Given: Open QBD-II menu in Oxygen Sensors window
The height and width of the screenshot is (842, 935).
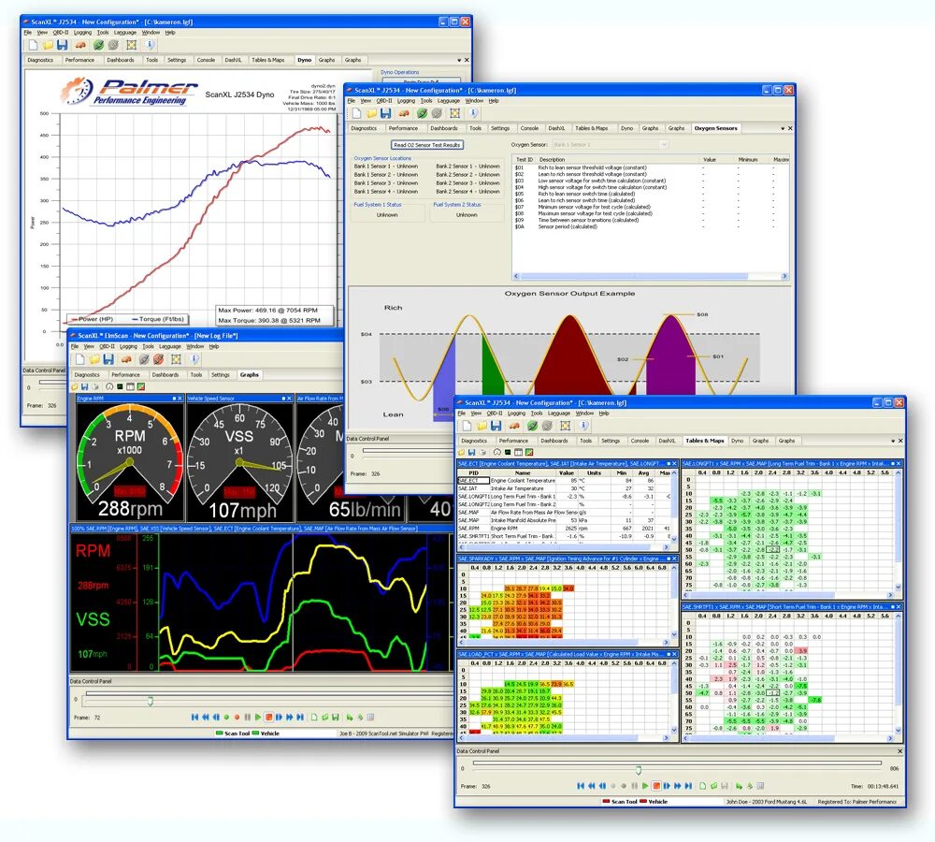Looking at the screenshot, I should pos(384,101).
